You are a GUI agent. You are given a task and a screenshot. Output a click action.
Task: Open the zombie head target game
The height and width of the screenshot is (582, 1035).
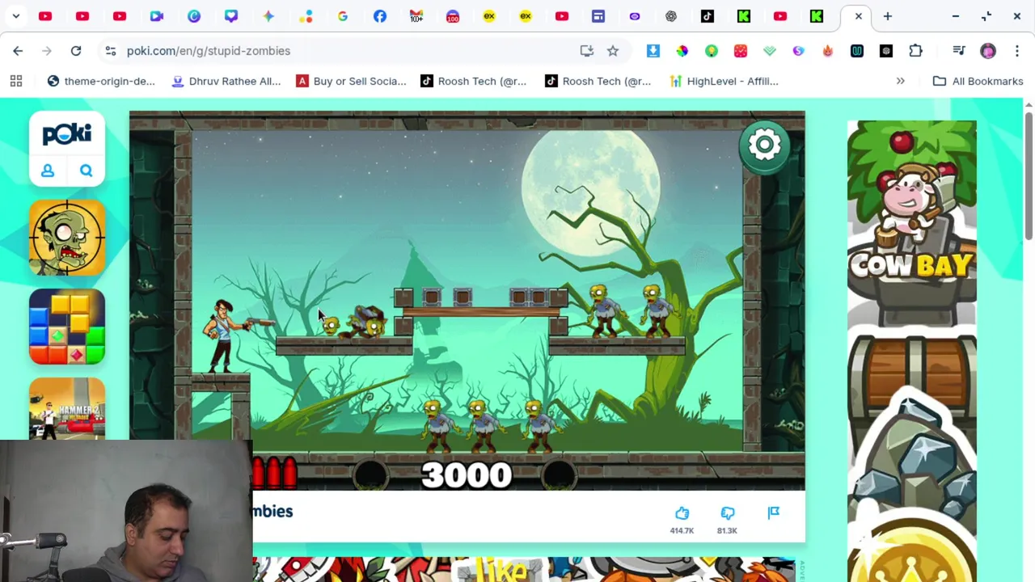click(67, 238)
